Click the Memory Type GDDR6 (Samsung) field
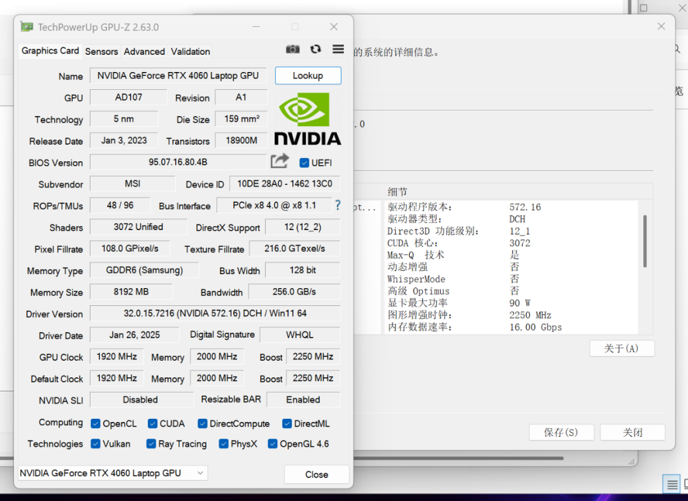Image resolution: width=688 pixels, height=501 pixels. click(145, 270)
